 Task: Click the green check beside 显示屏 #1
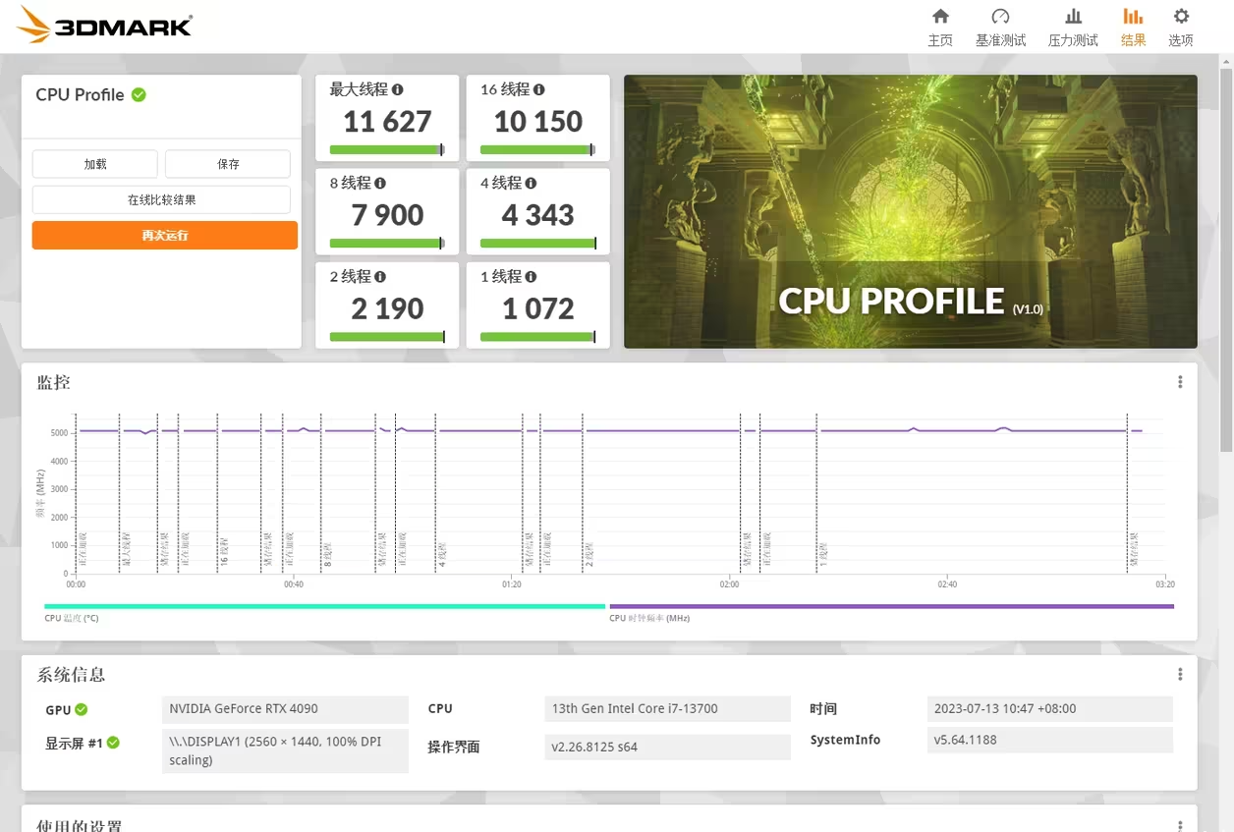point(113,743)
